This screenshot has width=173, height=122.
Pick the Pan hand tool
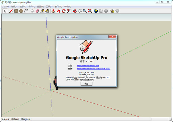(x=80, y=11)
